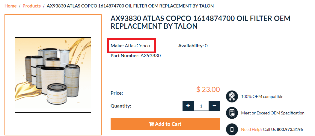
Task: Select the Make: Atlas Copco text
Action: pos(130,46)
